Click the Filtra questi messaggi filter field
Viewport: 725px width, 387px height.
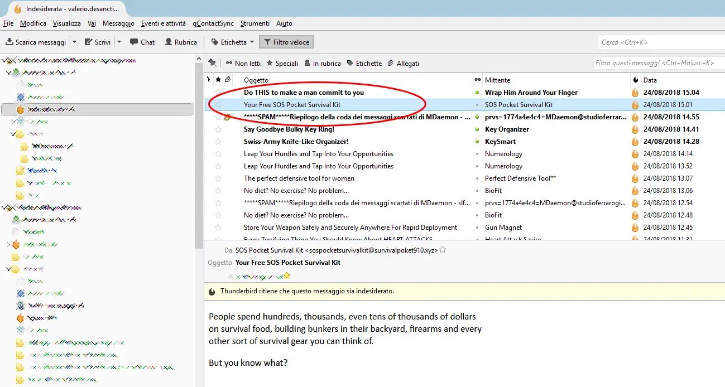[x=659, y=63]
